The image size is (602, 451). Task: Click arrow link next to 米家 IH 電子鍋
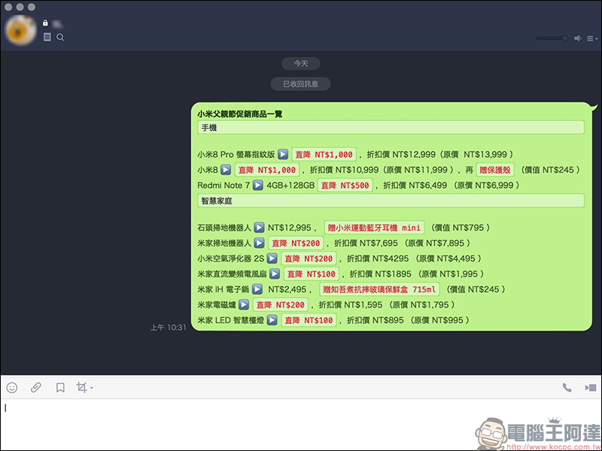[x=257, y=289]
